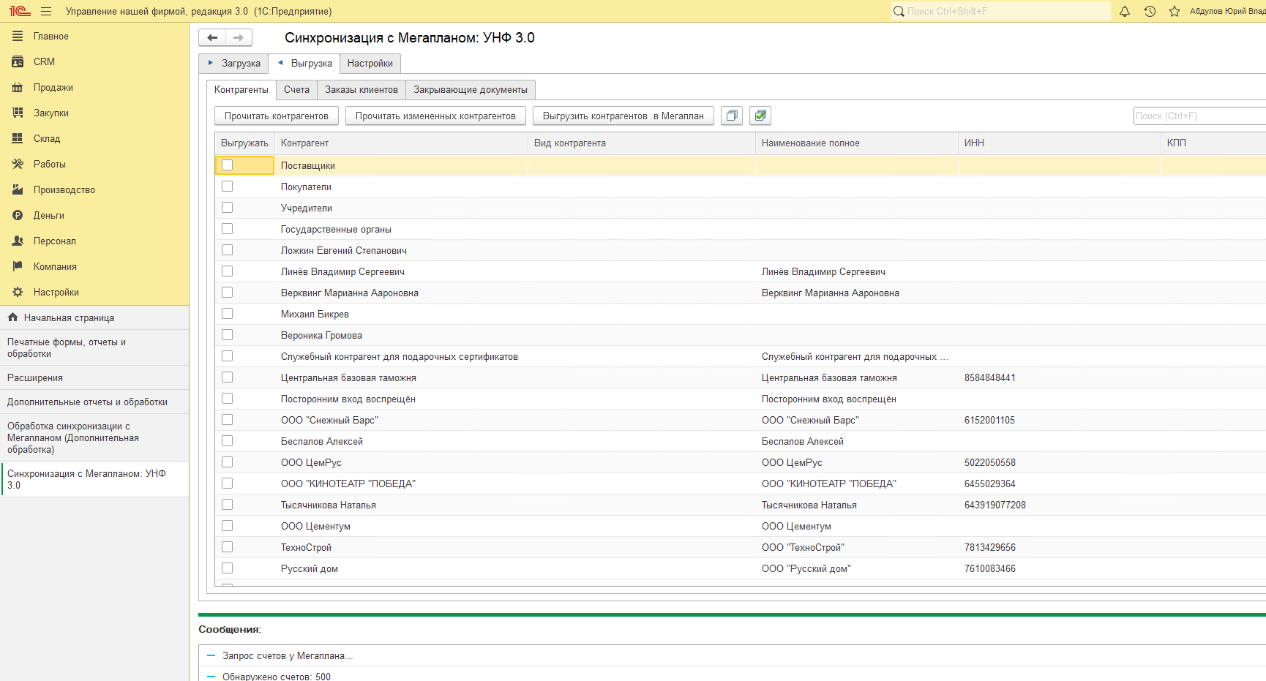Open the Деньги section in sidebar

coord(48,216)
